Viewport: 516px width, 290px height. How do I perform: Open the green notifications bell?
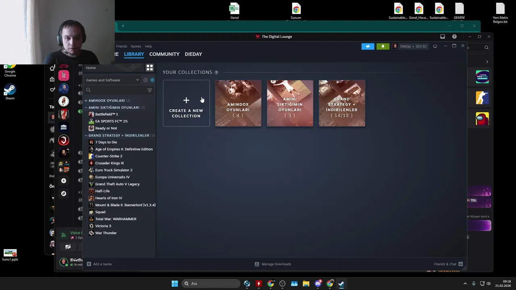tap(383, 46)
